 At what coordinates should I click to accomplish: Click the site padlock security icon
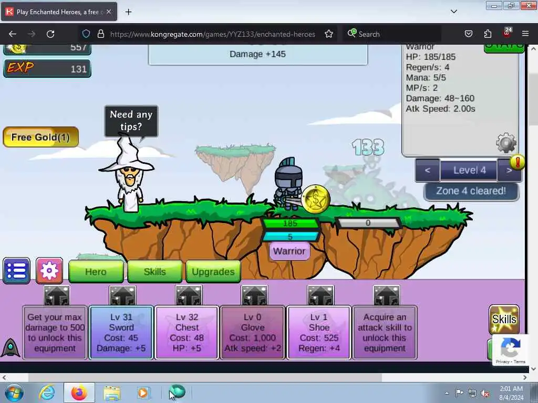pos(100,34)
